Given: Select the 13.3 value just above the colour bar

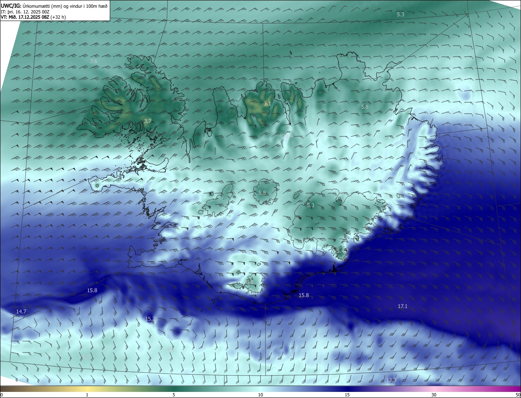Looking at the screenshot, I should coord(391,380).
